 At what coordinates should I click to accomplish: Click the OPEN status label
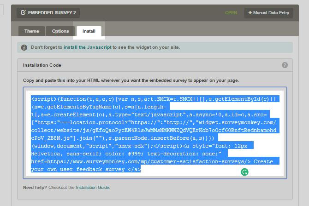(231, 13)
